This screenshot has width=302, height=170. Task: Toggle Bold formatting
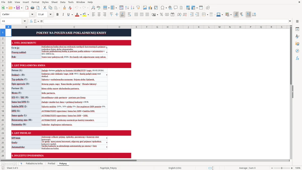pyautogui.click(x=58, y=15)
